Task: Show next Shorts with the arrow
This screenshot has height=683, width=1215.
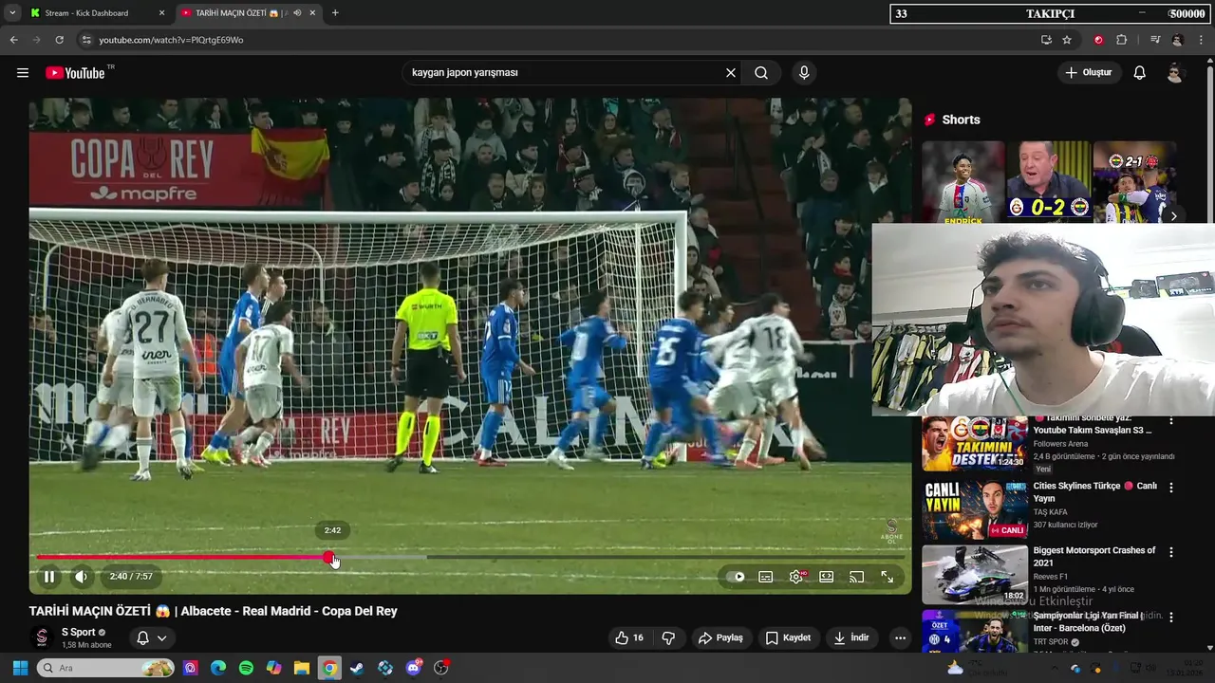Action: [x=1174, y=216]
